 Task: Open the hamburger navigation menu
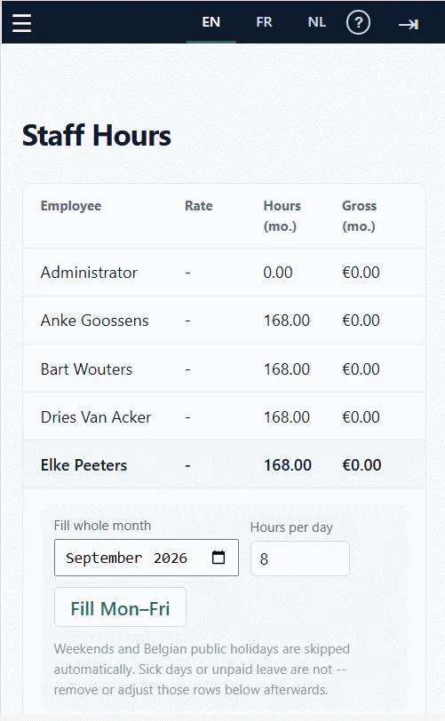click(21, 22)
